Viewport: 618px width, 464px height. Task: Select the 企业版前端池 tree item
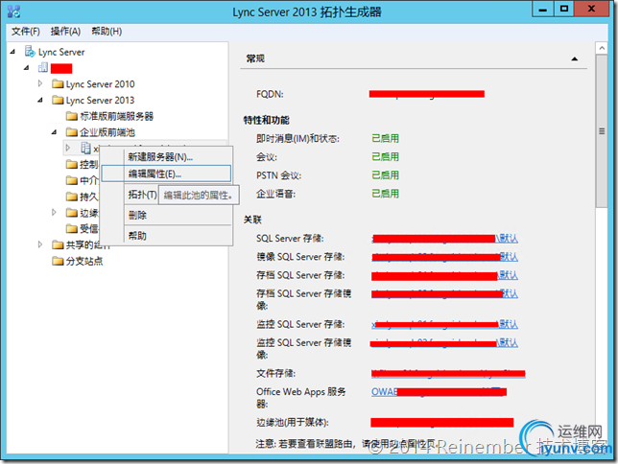(x=107, y=132)
